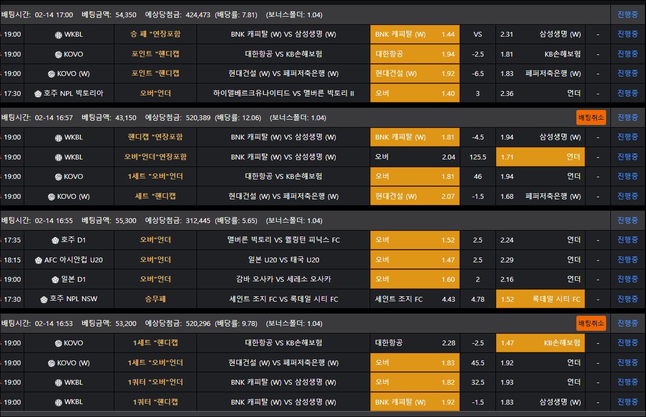Click the soccer ball icon beside 호주 NPL NSW
646x417 pixels.
click(x=44, y=299)
